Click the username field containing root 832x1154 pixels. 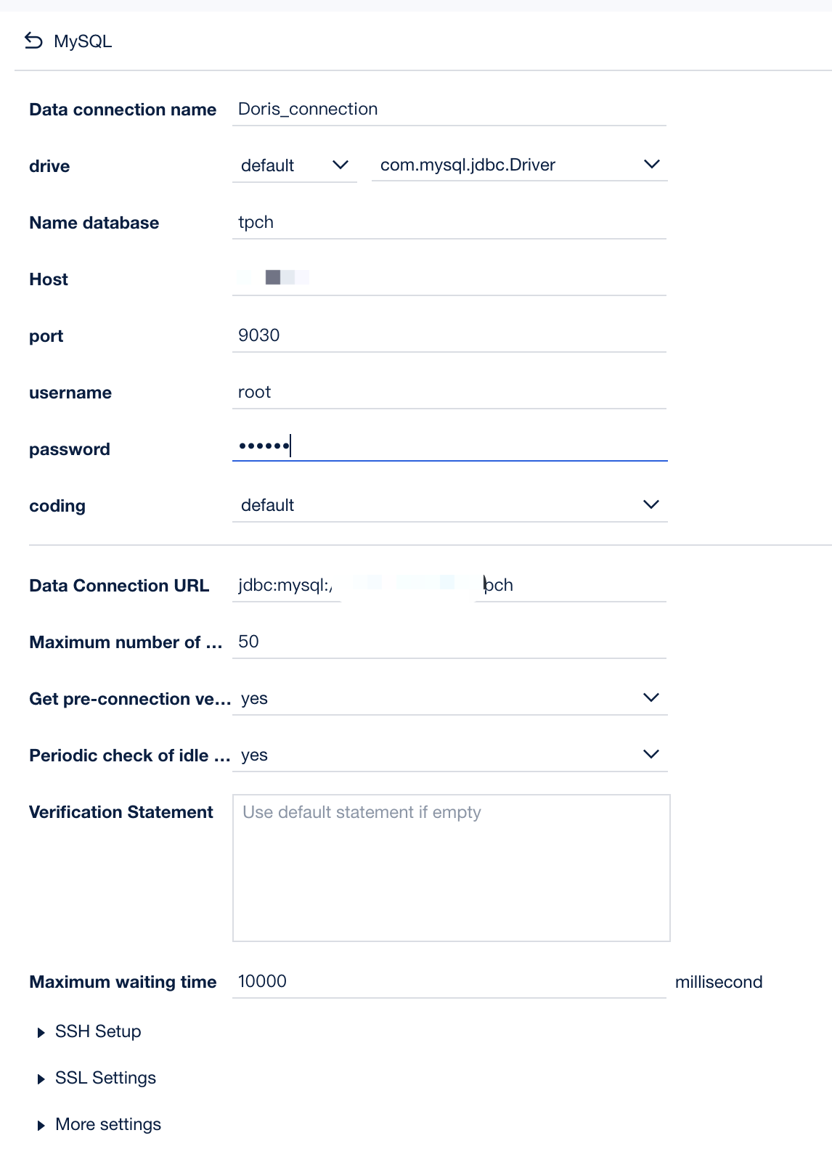click(x=449, y=392)
